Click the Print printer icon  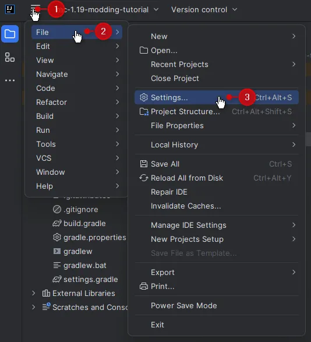coord(143,286)
